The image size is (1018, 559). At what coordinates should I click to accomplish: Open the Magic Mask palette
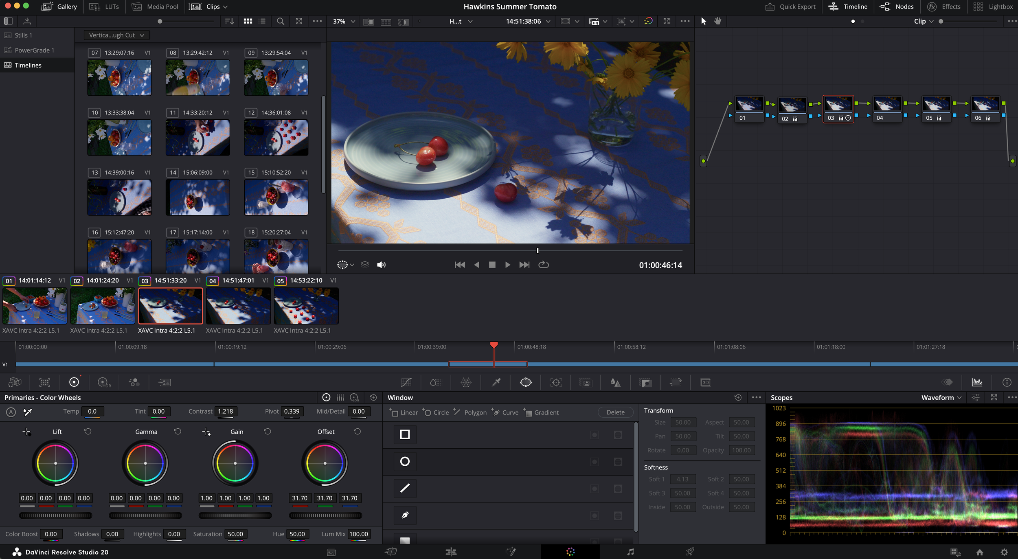pos(586,382)
